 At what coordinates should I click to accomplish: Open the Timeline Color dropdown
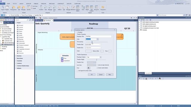95,62
